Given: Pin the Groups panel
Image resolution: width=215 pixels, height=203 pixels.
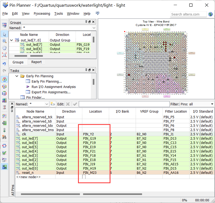Looking at the screenshot, I should tap(86, 22).
